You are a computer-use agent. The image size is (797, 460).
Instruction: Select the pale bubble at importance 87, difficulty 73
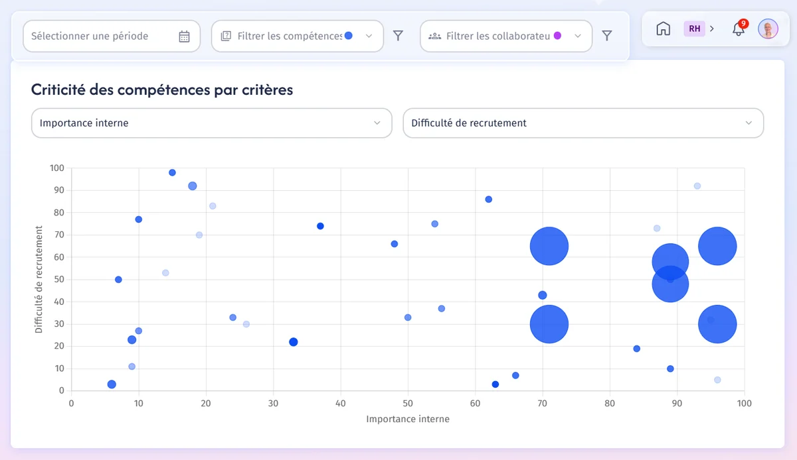657,229
